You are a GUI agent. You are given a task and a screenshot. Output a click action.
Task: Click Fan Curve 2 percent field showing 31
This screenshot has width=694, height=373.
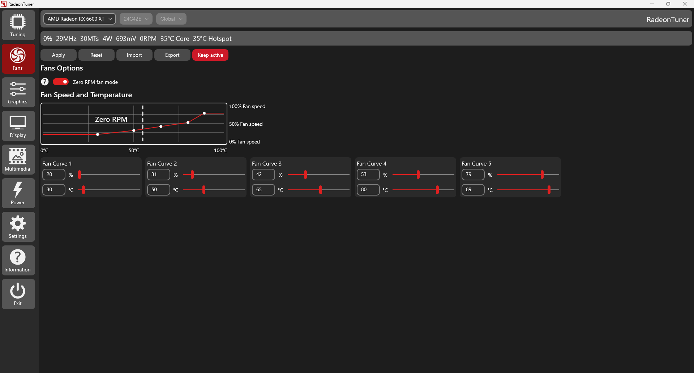tap(159, 175)
